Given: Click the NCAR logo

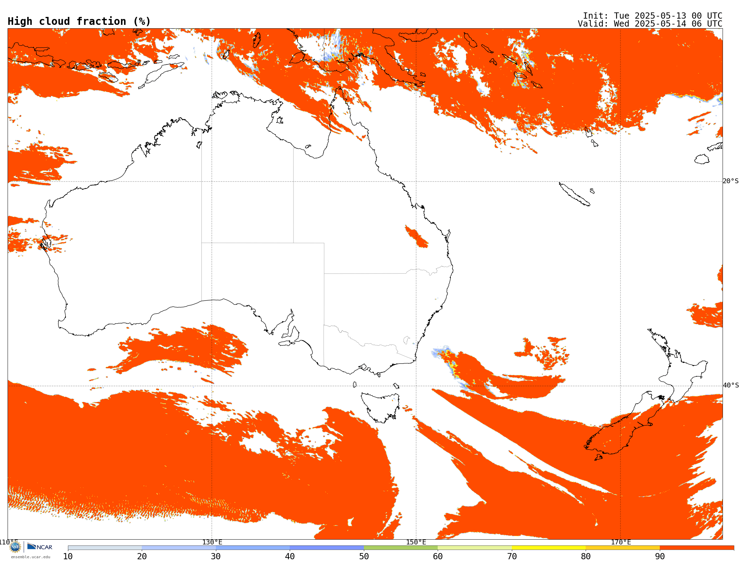Looking at the screenshot, I should pyautogui.click(x=40, y=547).
